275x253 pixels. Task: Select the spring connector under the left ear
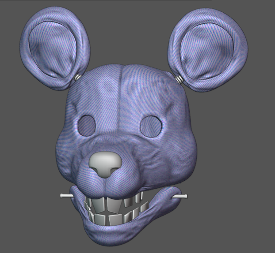click(77, 77)
